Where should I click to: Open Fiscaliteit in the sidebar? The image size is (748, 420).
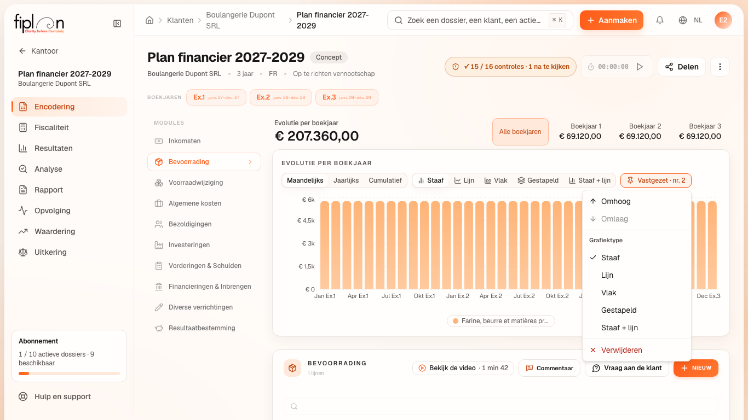70,127
